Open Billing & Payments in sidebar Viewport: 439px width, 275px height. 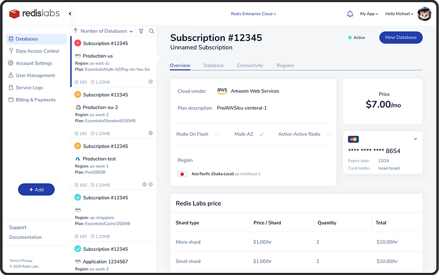pos(36,100)
